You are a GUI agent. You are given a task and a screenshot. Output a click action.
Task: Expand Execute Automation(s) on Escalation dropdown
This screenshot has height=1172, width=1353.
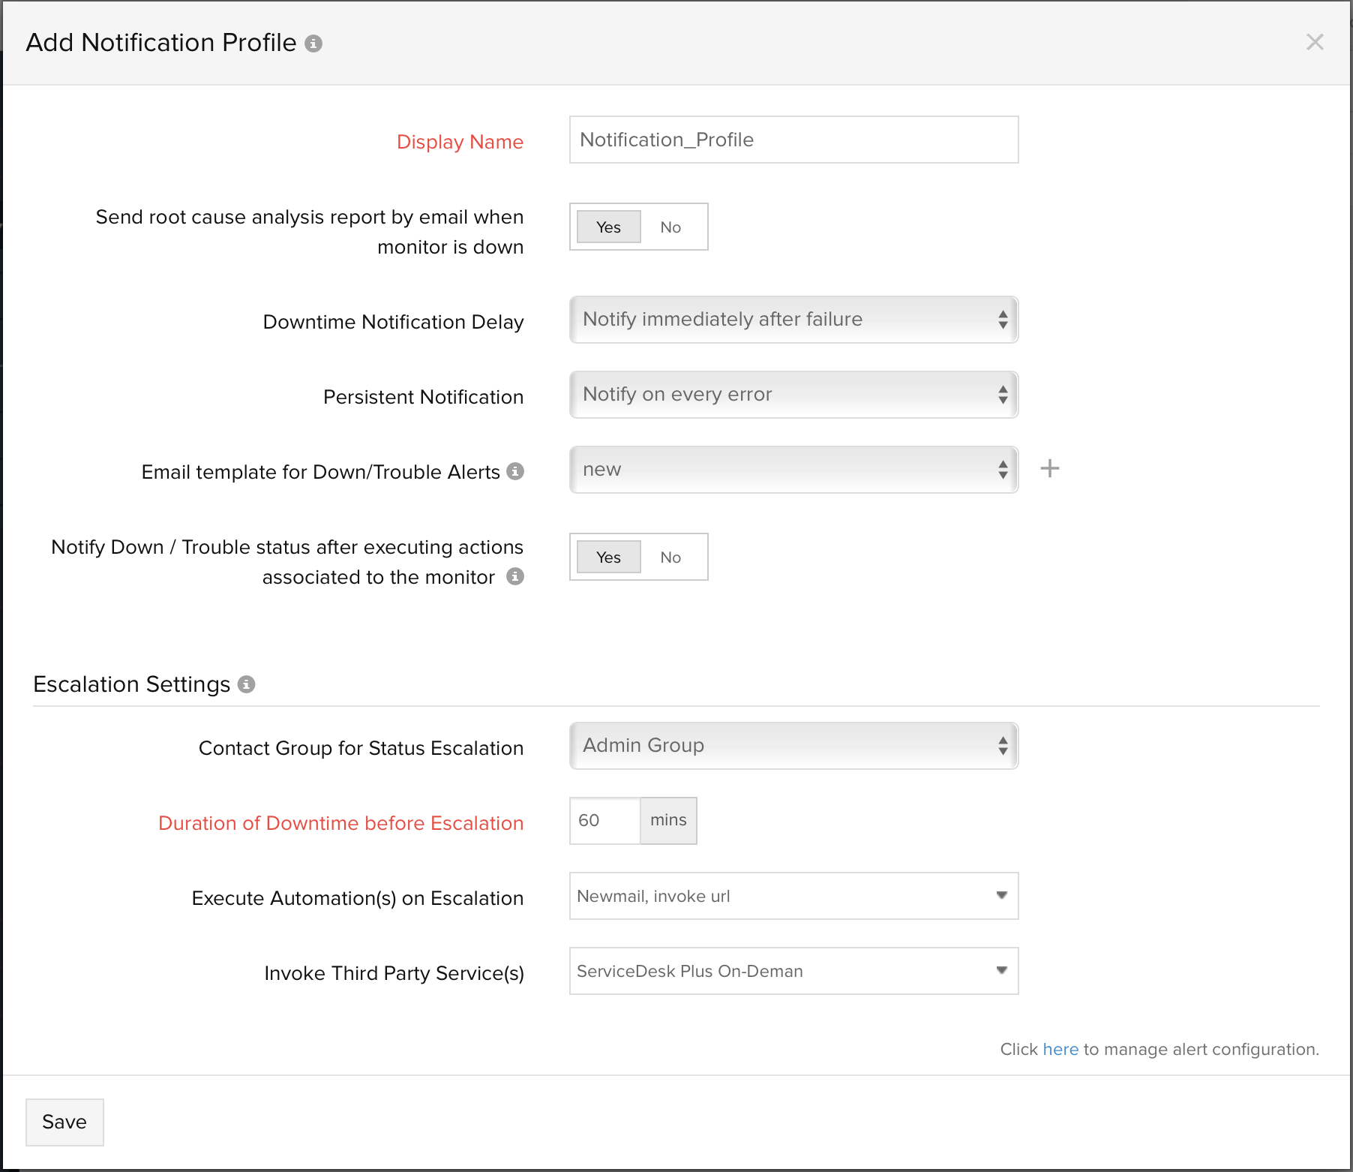(x=794, y=896)
